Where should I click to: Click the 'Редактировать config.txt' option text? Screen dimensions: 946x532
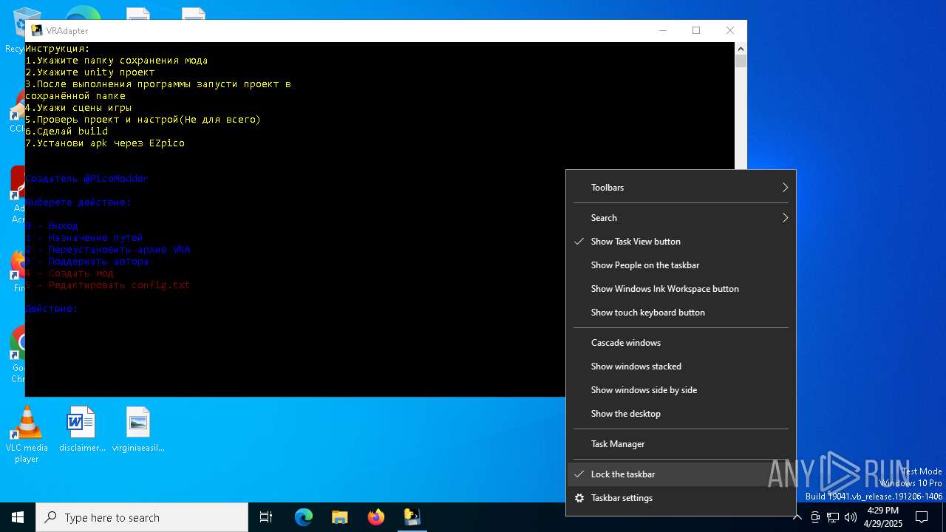pyautogui.click(x=119, y=285)
